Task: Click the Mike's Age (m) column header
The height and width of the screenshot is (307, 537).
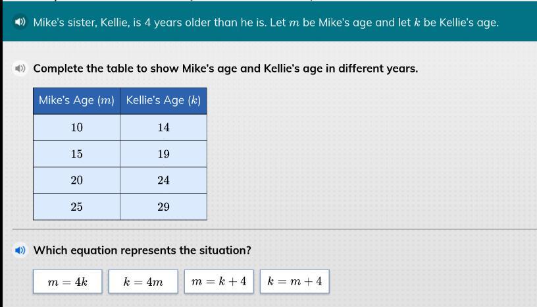Action: tap(77, 101)
